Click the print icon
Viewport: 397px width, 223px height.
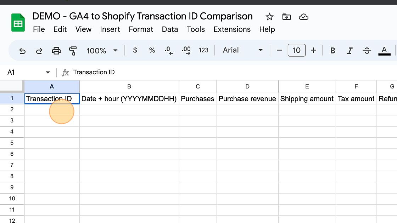(56, 51)
